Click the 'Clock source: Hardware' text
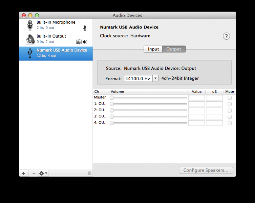255x203 pixels. (125, 36)
